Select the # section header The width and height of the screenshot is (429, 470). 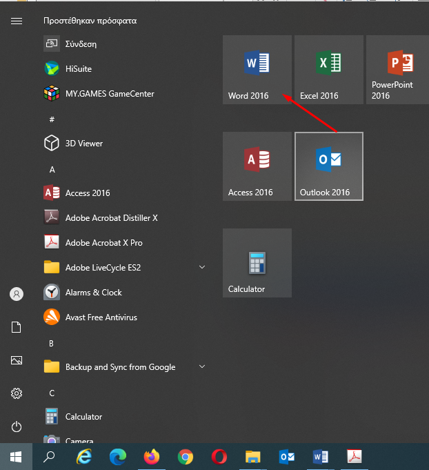point(52,119)
